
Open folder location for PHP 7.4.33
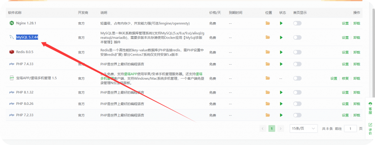coord(268,64)
